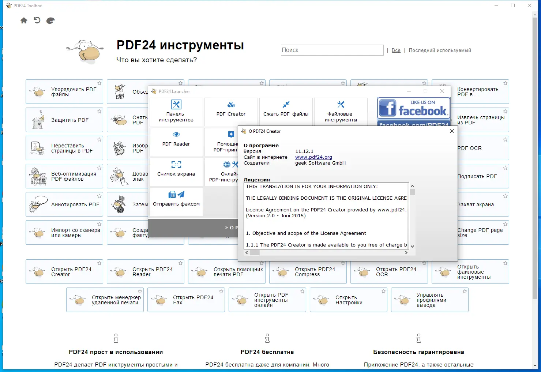The height and width of the screenshot is (372, 541).
Task: Toggle favorite star on Конвертировать PDF в
Action: [505, 83]
